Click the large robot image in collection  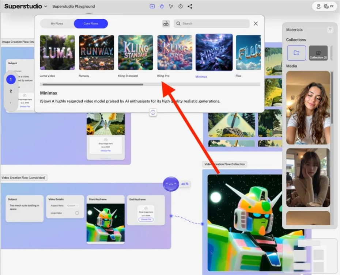click(245, 223)
